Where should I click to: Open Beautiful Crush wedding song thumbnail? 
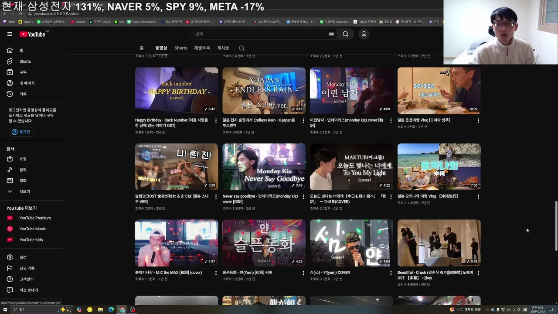[x=439, y=243]
